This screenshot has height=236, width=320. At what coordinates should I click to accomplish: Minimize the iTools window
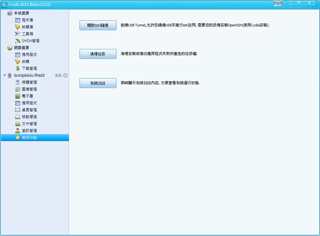291,3
